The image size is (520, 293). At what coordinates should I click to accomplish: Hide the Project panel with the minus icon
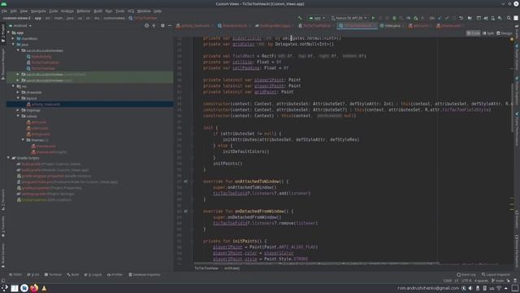pyautogui.click(x=170, y=25)
